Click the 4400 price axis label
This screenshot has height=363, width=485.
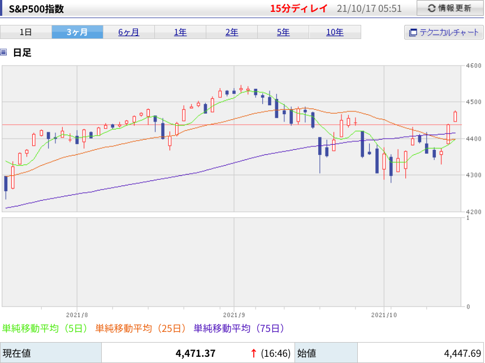tap(474, 139)
